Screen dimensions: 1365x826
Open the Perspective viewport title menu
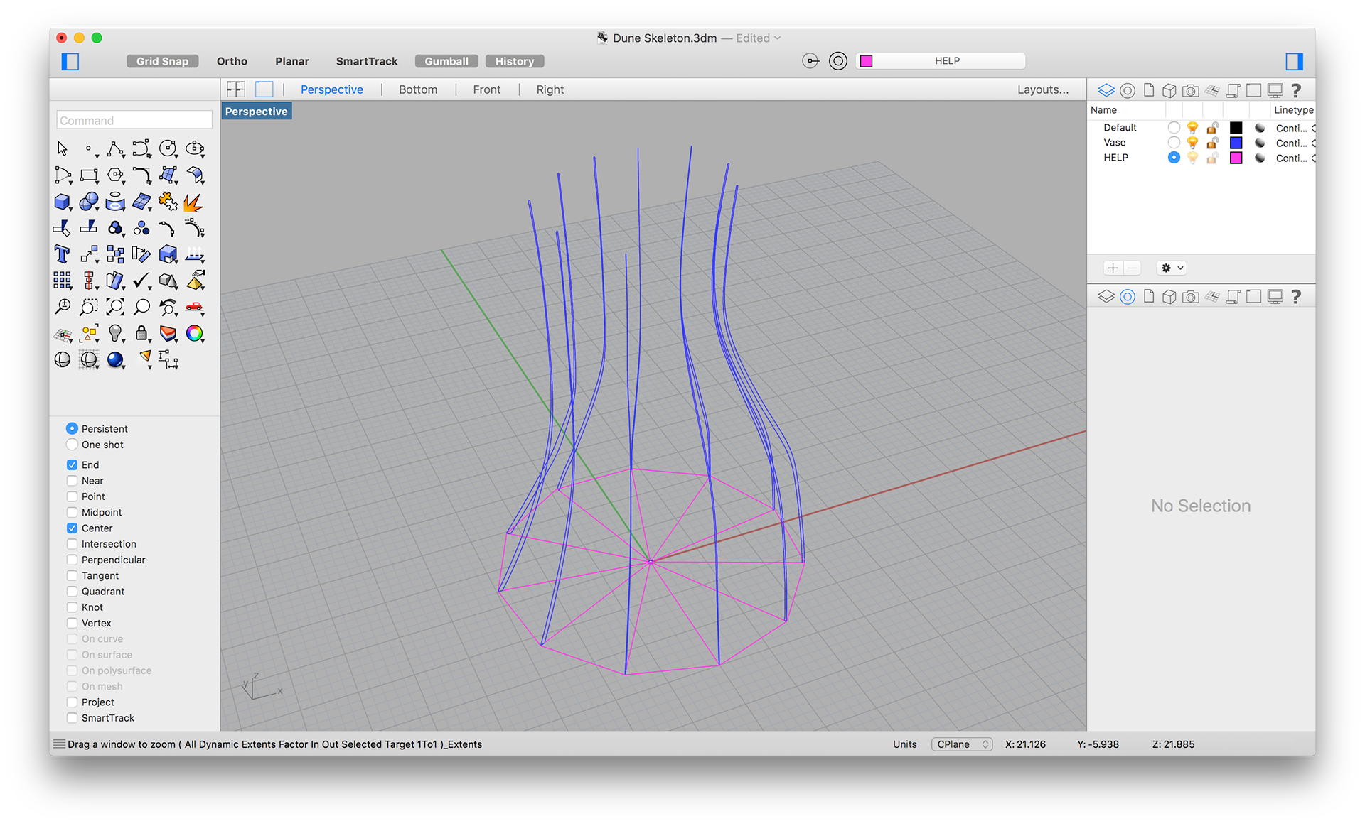coord(257,112)
